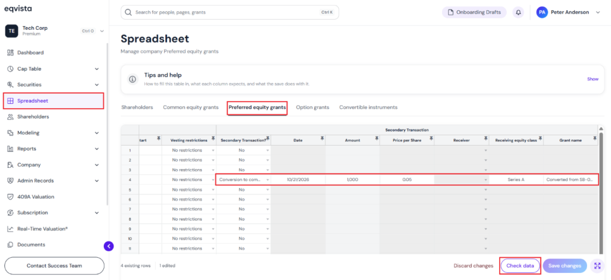Click the fullscreen expand icon
Viewport: 611px width, 280px height.
click(x=597, y=266)
